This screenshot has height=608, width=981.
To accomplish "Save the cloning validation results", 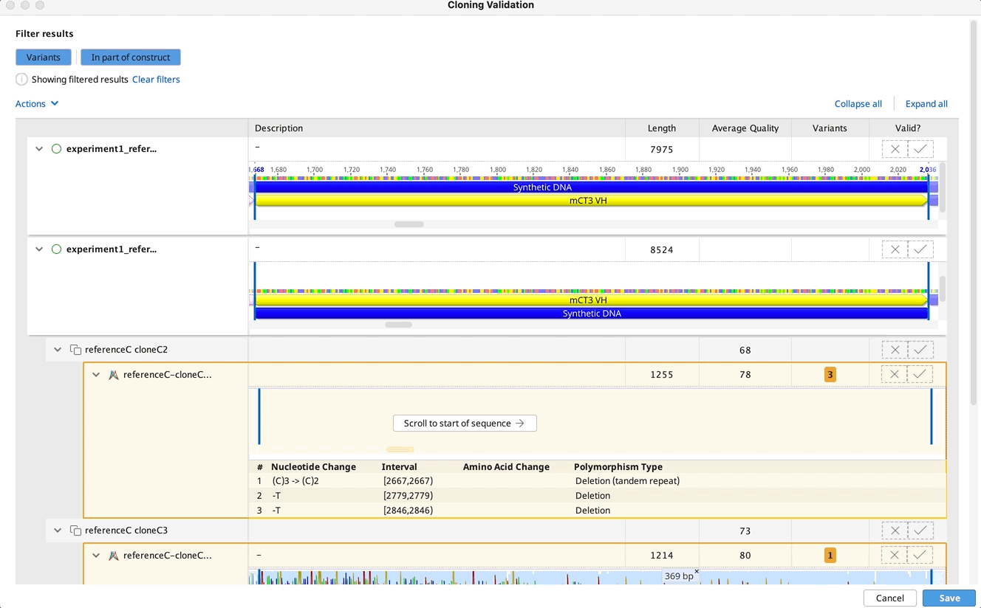I will [x=949, y=598].
